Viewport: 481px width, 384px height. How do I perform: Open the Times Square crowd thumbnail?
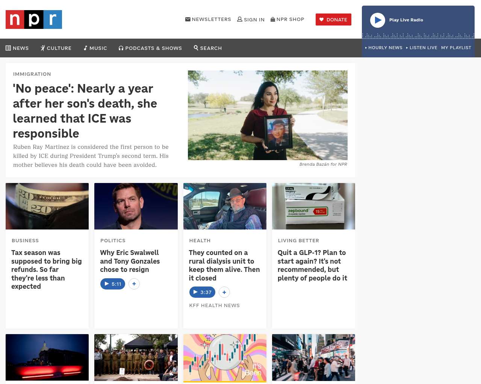pos(313,357)
